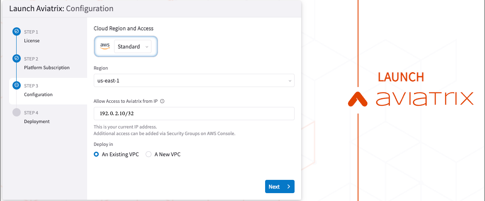Click the Aviatrix logo on the right

coord(410,99)
